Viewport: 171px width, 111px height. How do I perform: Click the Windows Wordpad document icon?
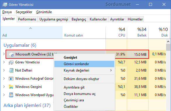(11, 95)
